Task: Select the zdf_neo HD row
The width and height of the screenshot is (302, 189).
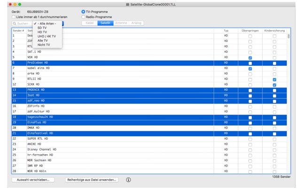Action: click(x=149, y=101)
